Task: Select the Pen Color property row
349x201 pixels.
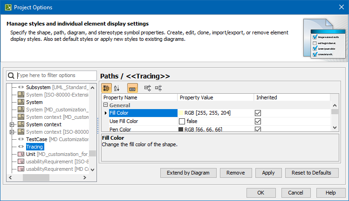Action: (x=120, y=129)
